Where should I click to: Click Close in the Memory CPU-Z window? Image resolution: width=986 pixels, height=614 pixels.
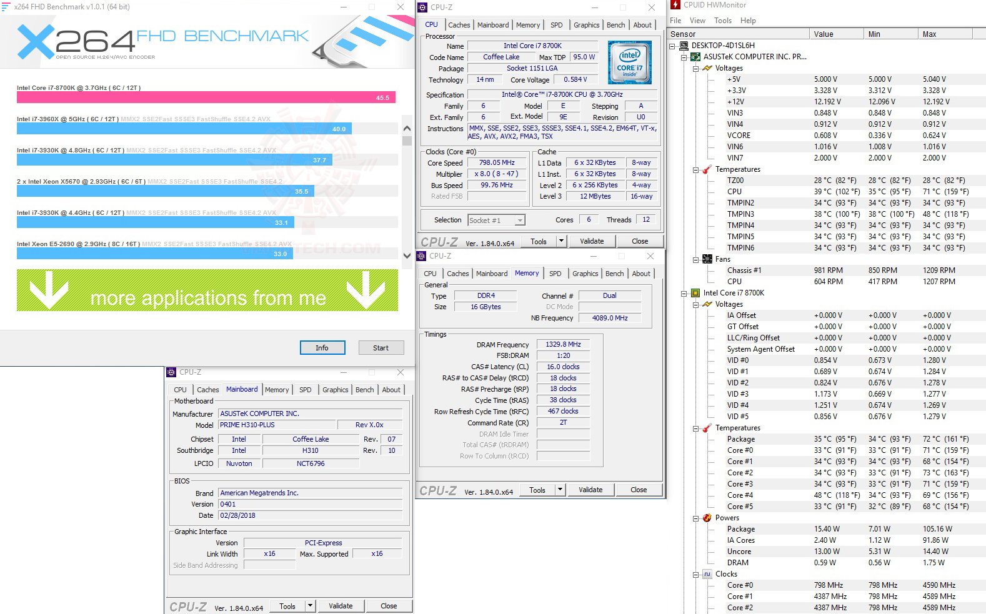639,490
